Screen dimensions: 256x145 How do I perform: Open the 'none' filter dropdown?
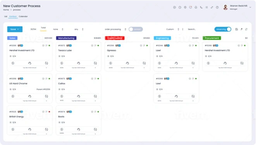click(58, 29)
